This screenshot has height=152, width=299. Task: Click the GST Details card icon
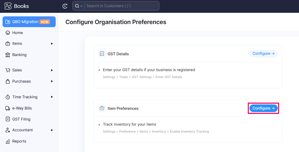[102, 53]
